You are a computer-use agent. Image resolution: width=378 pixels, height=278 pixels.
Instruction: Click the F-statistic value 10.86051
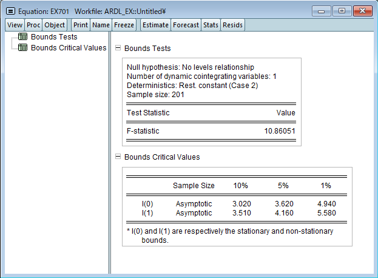point(278,131)
